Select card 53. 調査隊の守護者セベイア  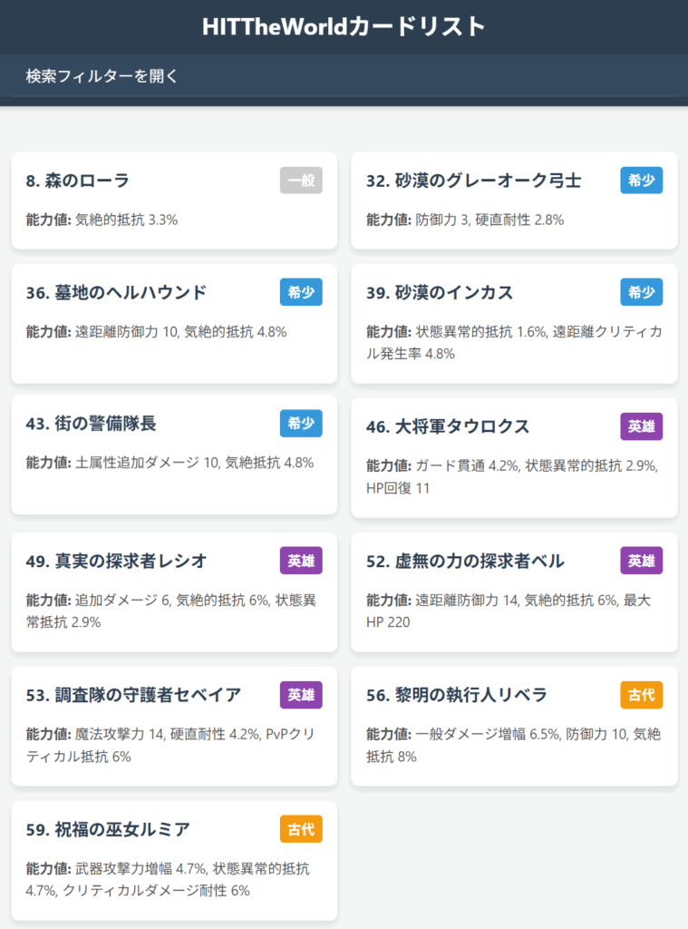click(133, 696)
